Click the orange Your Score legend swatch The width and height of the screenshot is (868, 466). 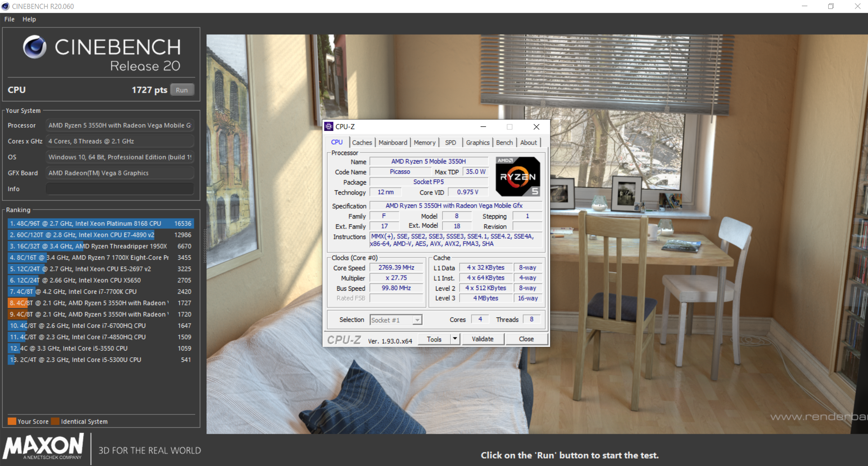point(12,421)
